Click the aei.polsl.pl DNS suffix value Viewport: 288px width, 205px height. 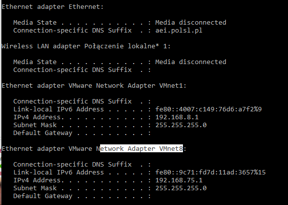click(x=179, y=30)
